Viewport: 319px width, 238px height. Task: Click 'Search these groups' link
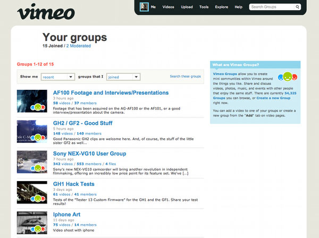pos(186,76)
